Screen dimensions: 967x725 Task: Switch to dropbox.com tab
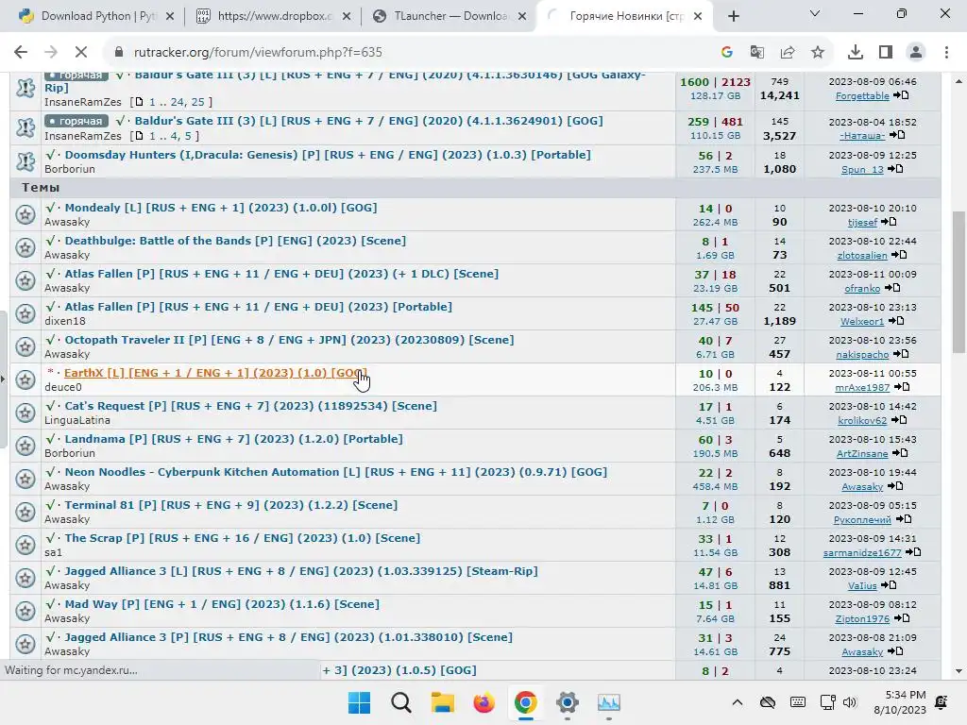(x=274, y=16)
